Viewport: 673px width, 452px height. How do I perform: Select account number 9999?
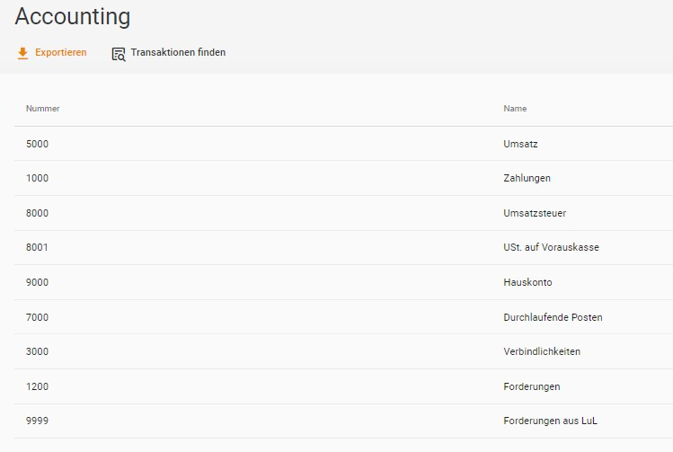pos(38,421)
